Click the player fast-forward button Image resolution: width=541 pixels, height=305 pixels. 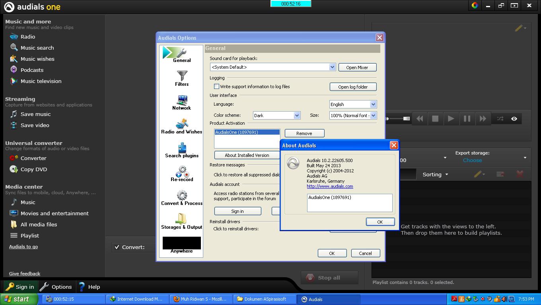pyautogui.click(x=483, y=119)
